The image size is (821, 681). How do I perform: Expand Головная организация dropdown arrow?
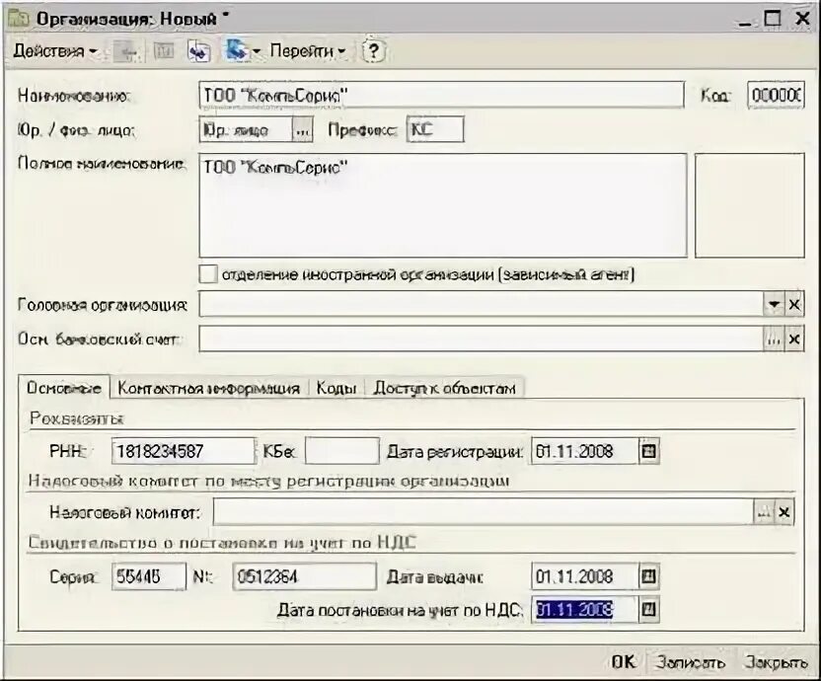pos(774,304)
